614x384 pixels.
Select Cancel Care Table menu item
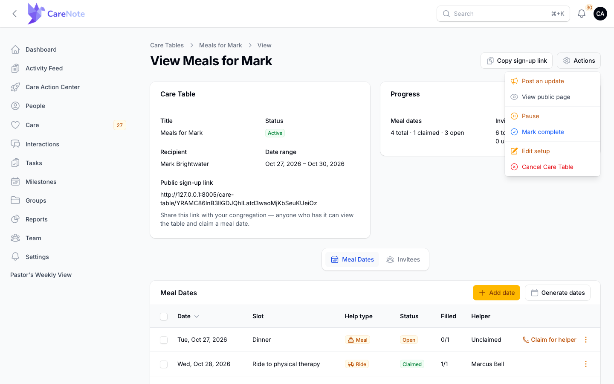[553, 167]
